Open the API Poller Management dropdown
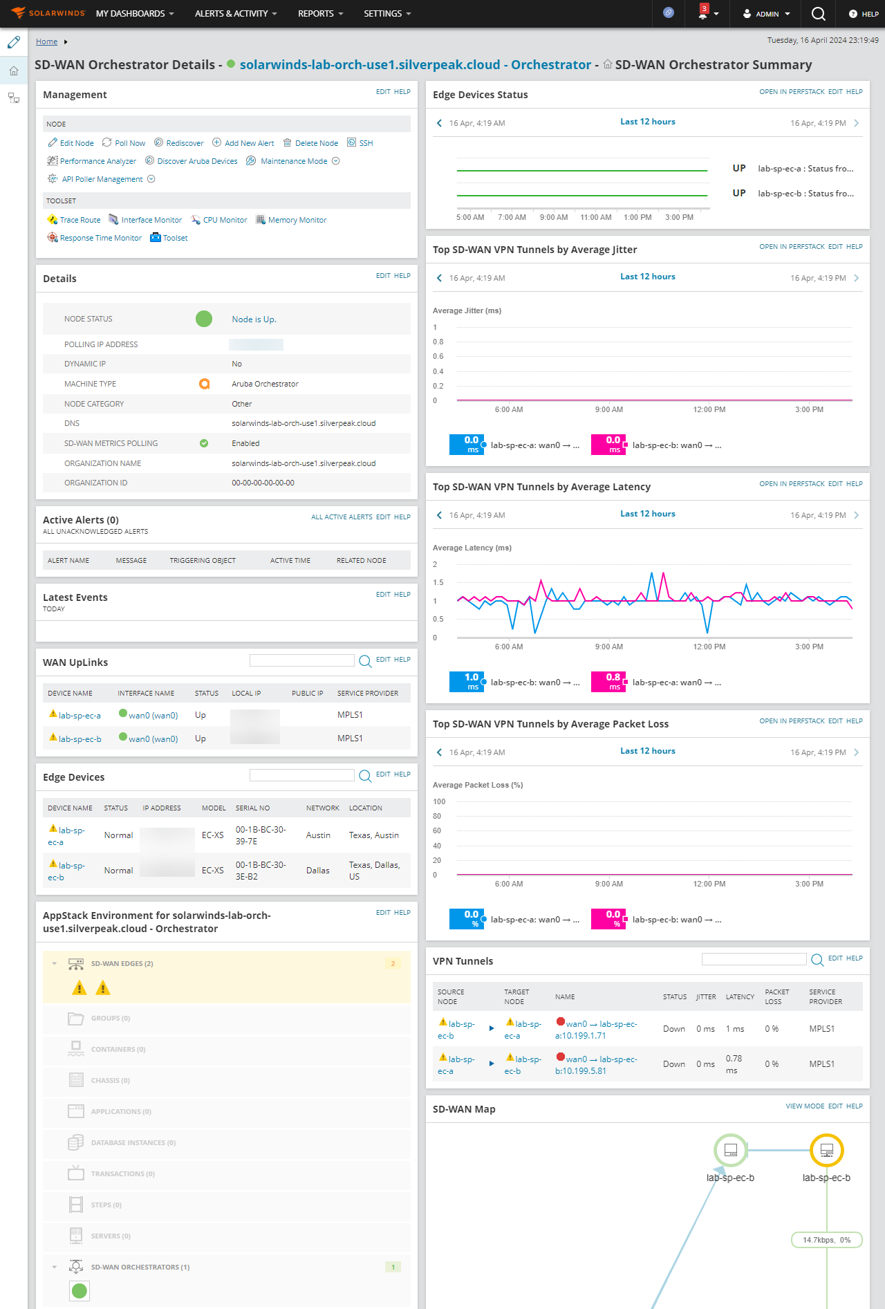The height and width of the screenshot is (1309, 885). click(151, 179)
